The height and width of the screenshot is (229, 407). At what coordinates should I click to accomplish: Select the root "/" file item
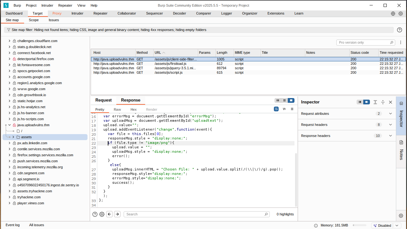[20, 131]
